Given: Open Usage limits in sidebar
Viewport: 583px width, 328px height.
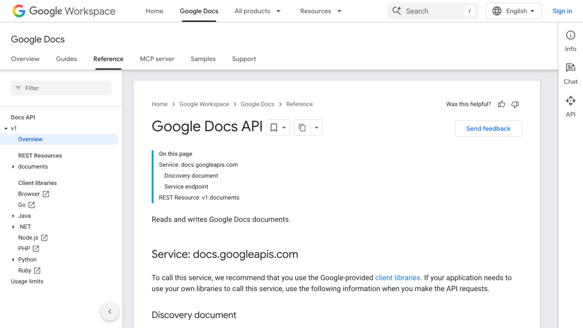Looking at the screenshot, I should point(27,281).
